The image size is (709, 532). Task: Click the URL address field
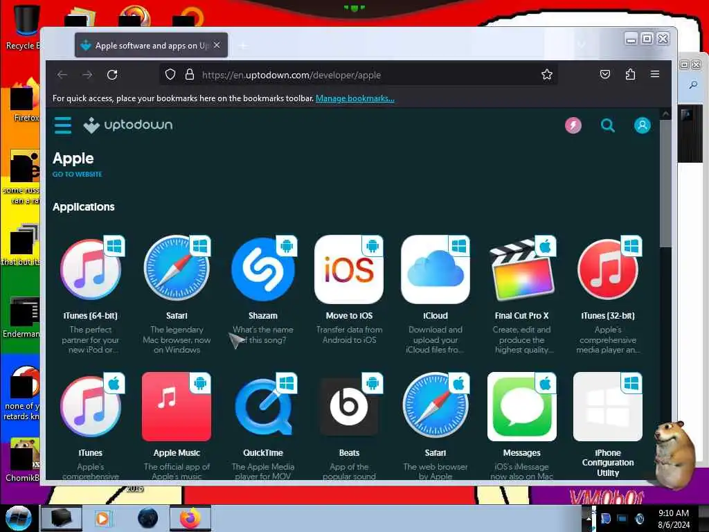tap(358, 75)
